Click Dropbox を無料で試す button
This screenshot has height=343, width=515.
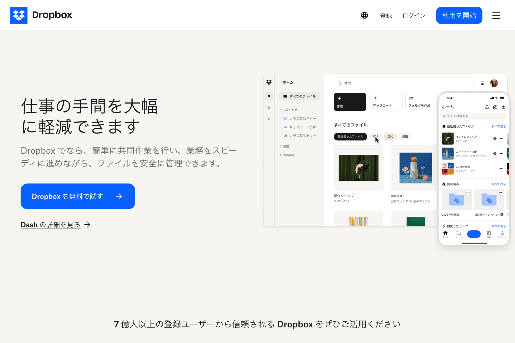coord(78,196)
